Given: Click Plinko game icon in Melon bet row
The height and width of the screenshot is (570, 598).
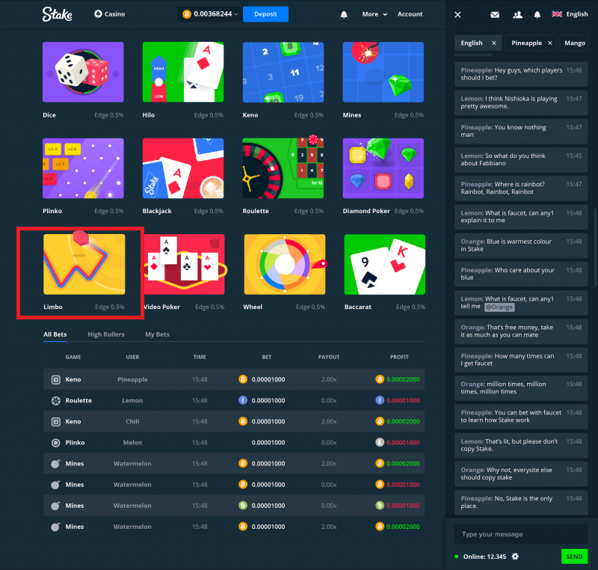Looking at the screenshot, I should click(55, 443).
